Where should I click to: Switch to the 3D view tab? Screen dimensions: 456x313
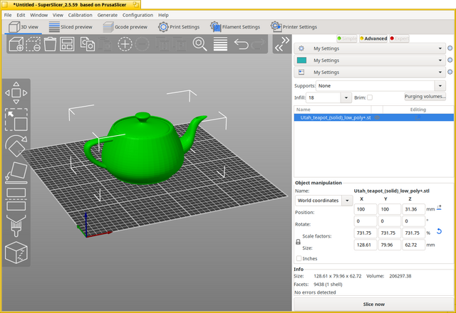tap(24, 27)
